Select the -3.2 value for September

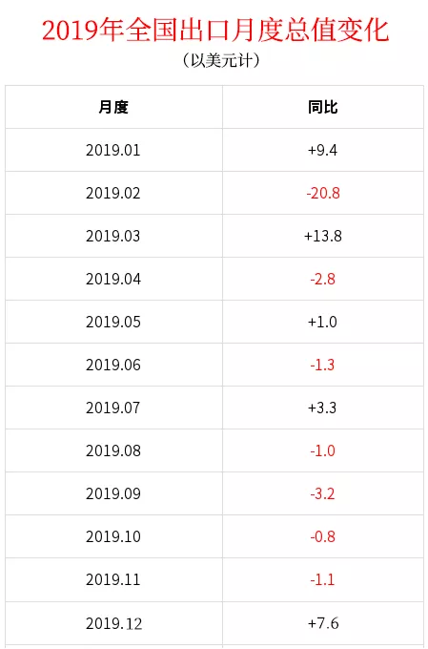[x=322, y=493]
